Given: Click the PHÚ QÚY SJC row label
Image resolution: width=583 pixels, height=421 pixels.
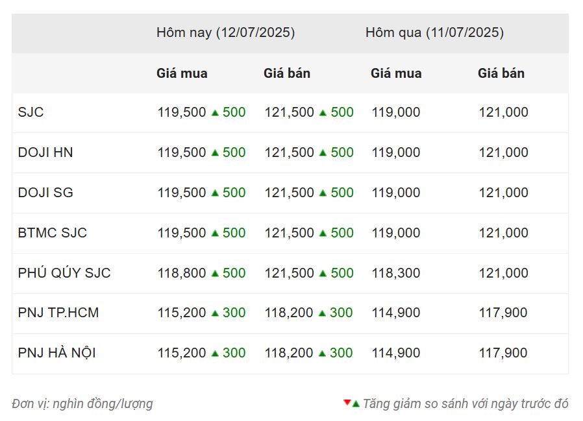Looking at the screenshot, I should point(64,272).
